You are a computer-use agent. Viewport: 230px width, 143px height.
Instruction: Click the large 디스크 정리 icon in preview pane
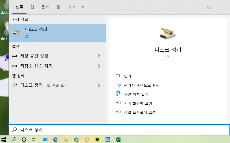(x=168, y=34)
